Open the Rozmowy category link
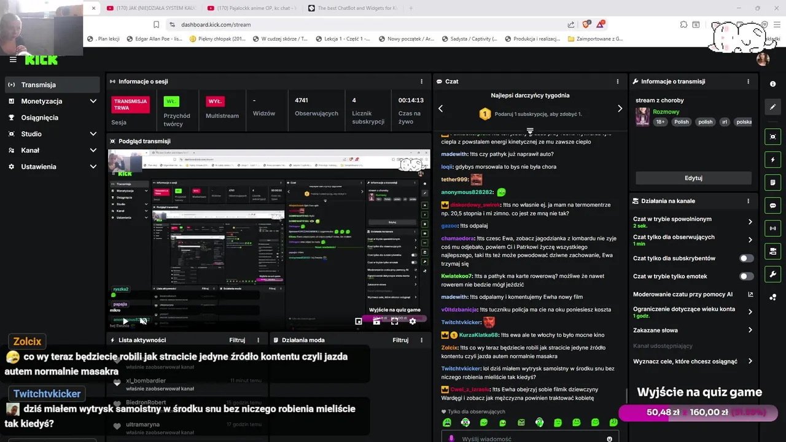The image size is (786, 442). [666, 112]
